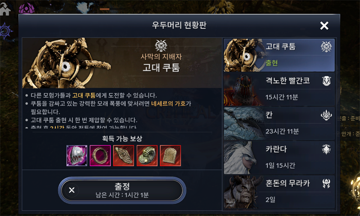This screenshot has height=216, width=360.
Task: Close the 우두머리 현황판 window
Action: point(324,26)
